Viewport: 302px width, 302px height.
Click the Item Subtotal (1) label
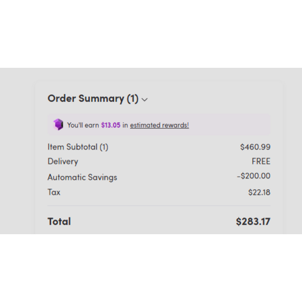click(x=78, y=147)
